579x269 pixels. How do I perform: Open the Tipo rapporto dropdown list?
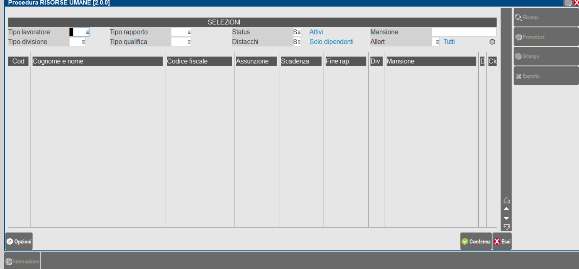click(189, 32)
